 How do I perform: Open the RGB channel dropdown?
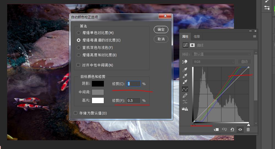213,62
